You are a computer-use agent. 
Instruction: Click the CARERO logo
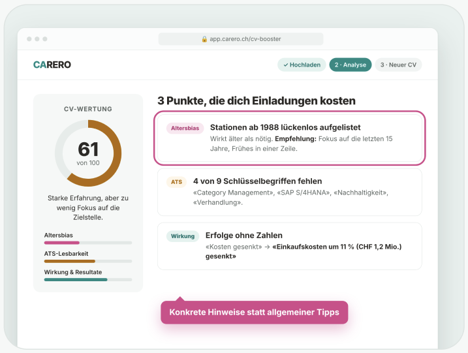point(52,65)
